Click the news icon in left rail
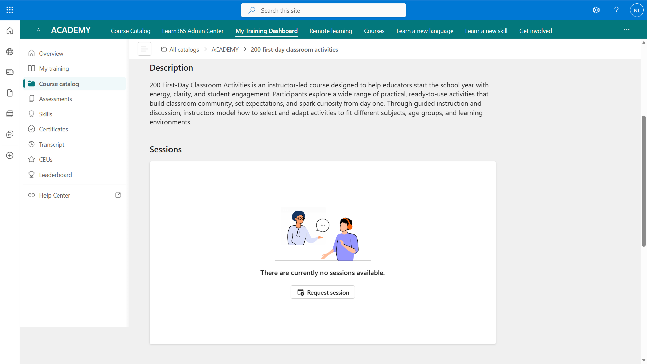The width and height of the screenshot is (647, 364). click(10, 72)
